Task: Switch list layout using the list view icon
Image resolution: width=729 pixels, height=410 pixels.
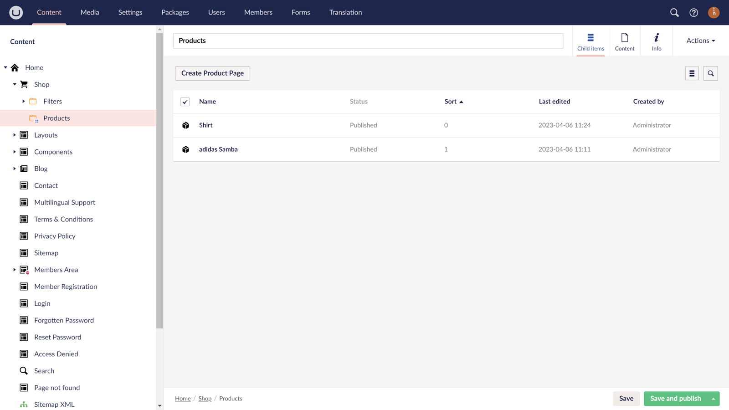Action: [692, 73]
